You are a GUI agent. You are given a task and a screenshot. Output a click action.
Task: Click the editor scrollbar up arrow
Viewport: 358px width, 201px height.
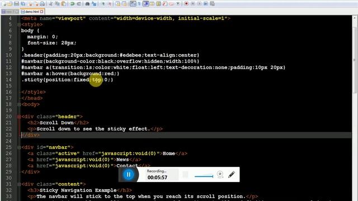pyautogui.click(x=355, y=18)
